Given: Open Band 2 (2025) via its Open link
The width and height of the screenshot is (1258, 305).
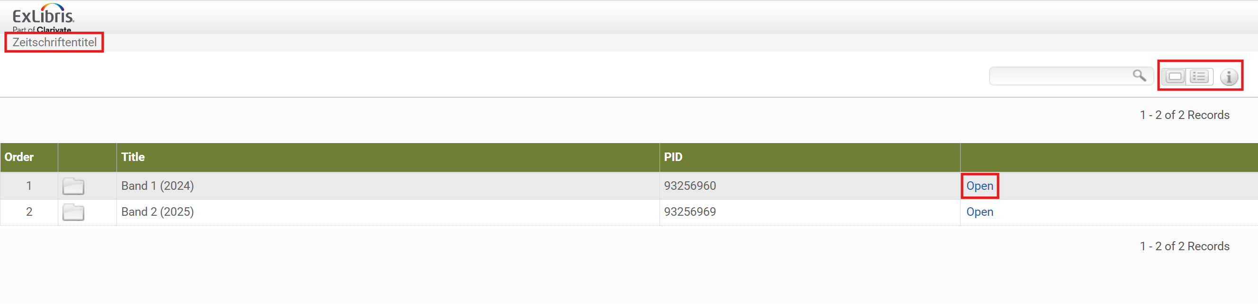Looking at the screenshot, I should (x=980, y=212).
